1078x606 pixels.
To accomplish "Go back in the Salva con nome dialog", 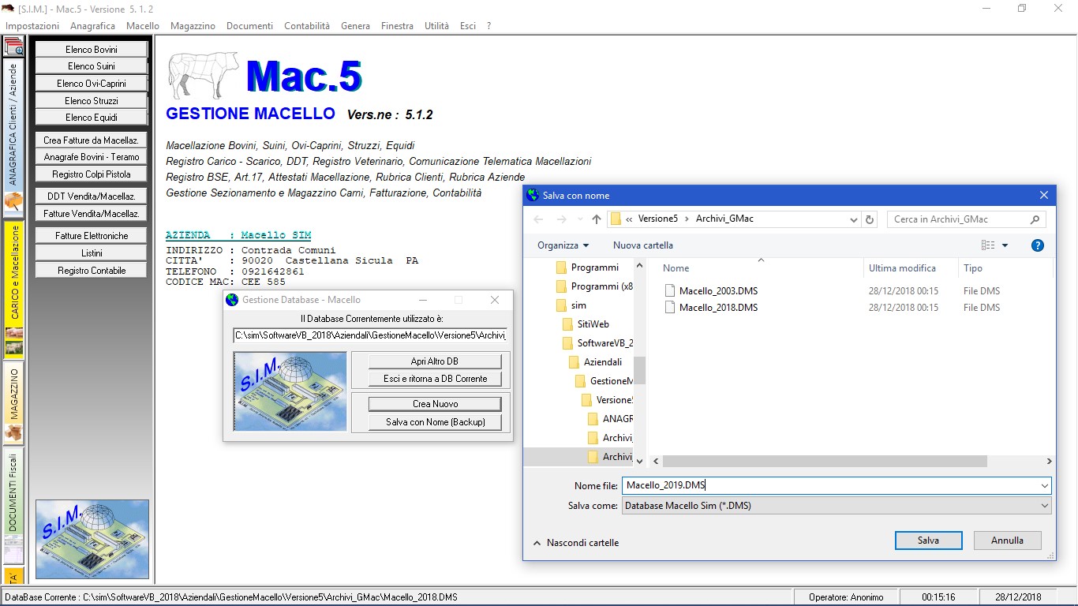I will (x=538, y=219).
